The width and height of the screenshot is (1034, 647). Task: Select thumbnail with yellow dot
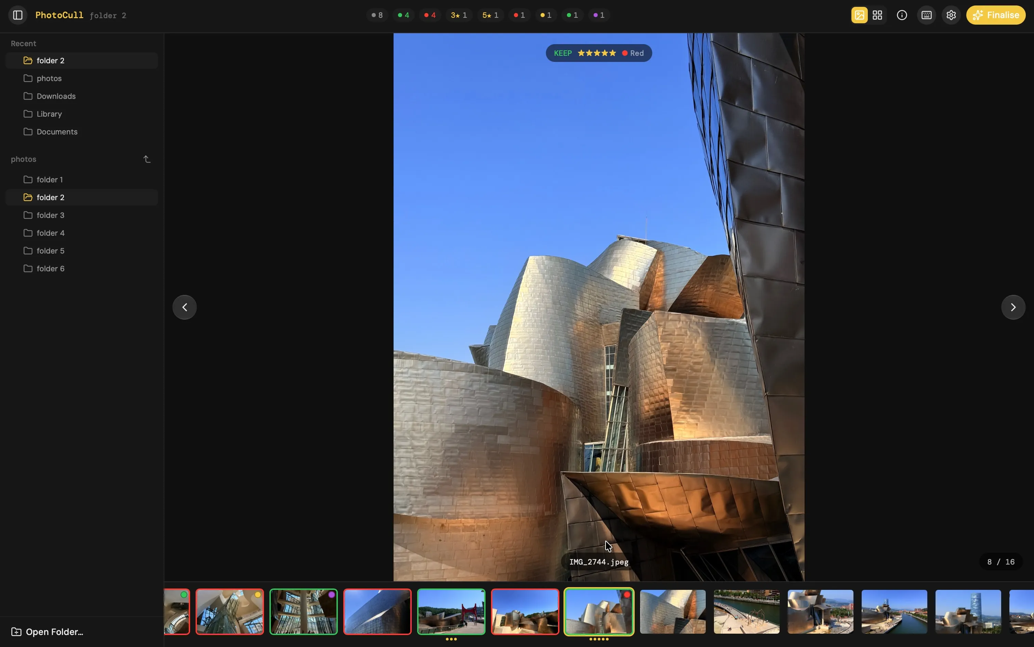[x=230, y=611]
